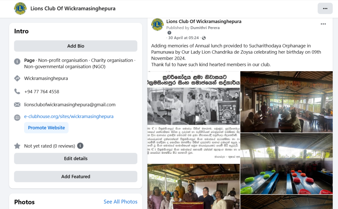The height and width of the screenshot is (209, 338).
Task: Click the location direction icon
Action: [x=17, y=78]
